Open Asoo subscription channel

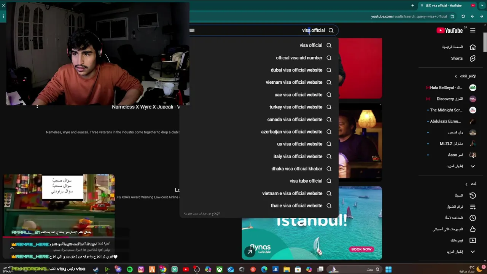coord(451,155)
